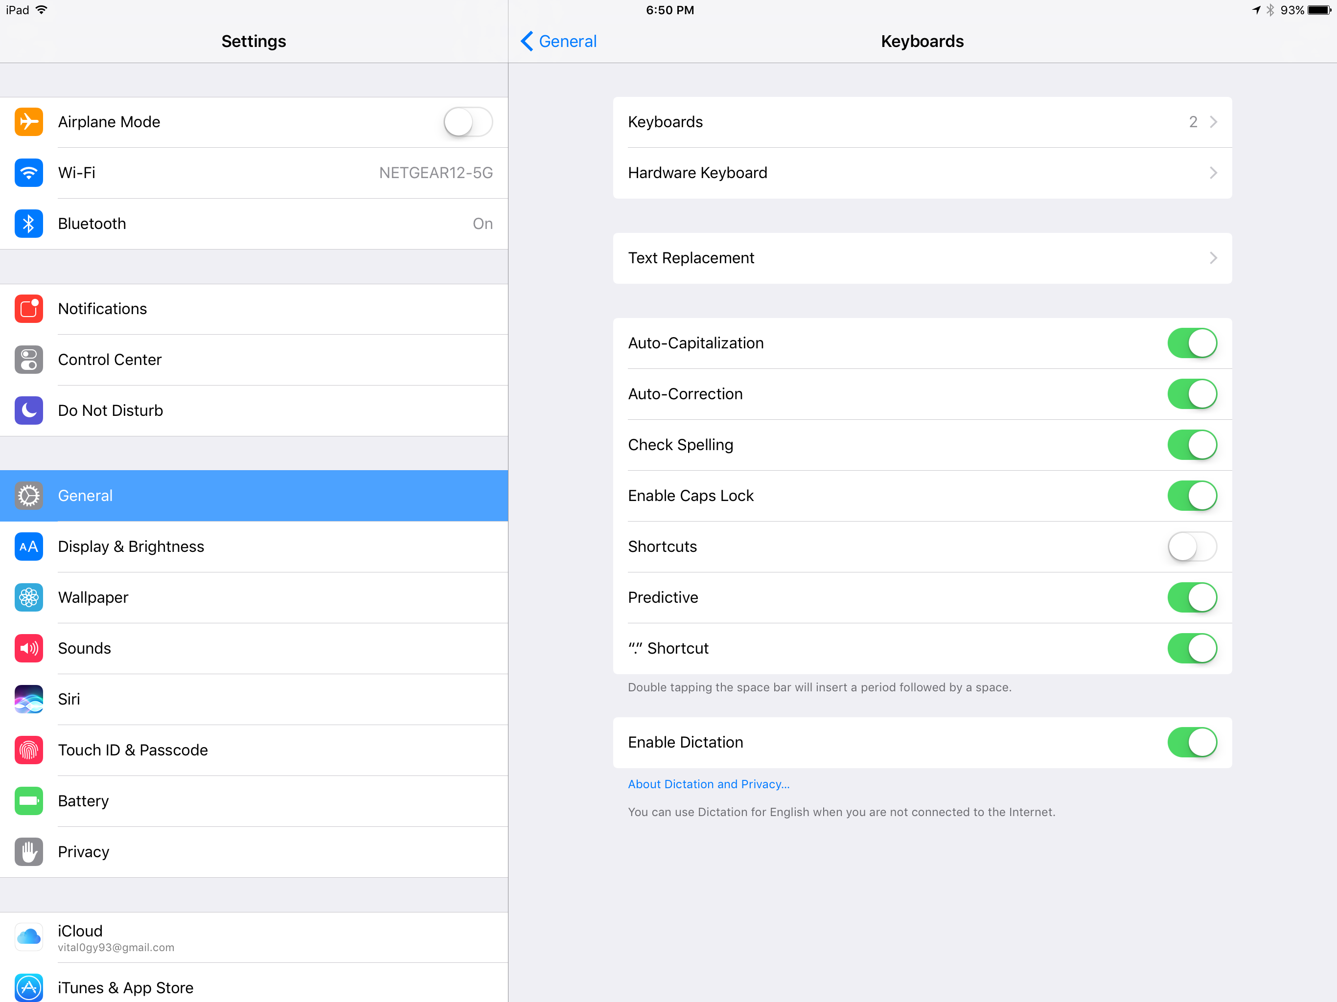The width and height of the screenshot is (1337, 1002).
Task: Open the Touch ID fingerprint icon
Action: point(28,750)
